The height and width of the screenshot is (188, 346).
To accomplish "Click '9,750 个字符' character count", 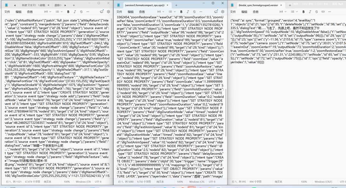I will (144, 182).
